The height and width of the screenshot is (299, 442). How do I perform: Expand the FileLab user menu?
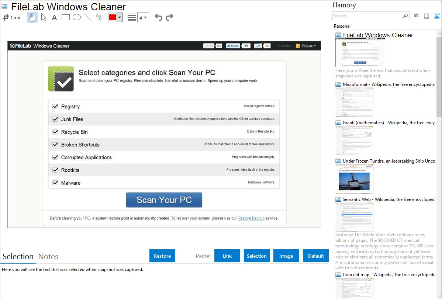click(309, 46)
